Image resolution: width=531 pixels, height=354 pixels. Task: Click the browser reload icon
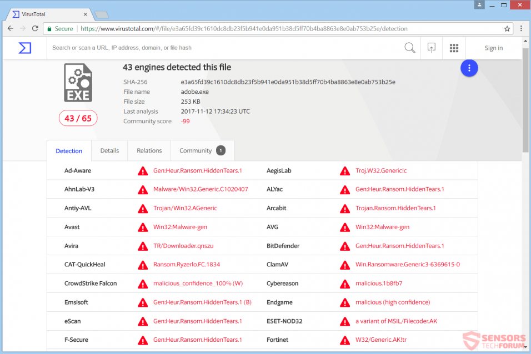(35, 28)
